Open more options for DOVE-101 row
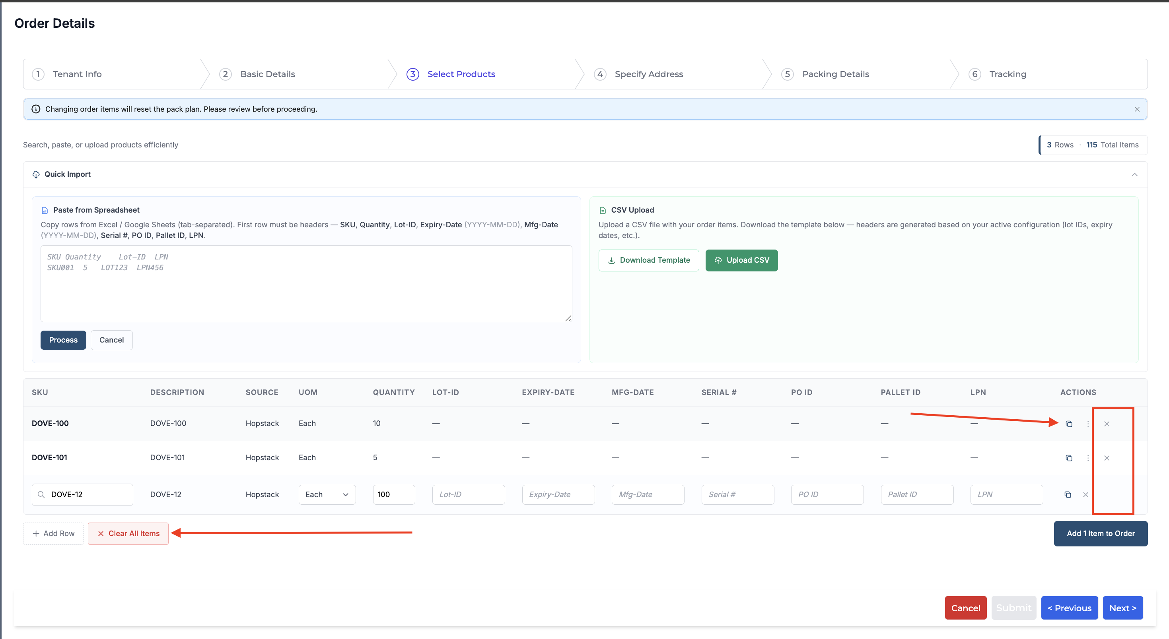 (x=1088, y=458)
